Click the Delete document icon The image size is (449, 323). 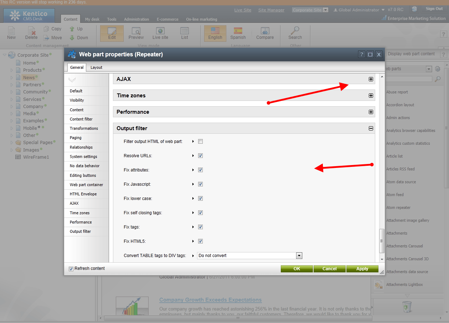[x=31, y=31]
